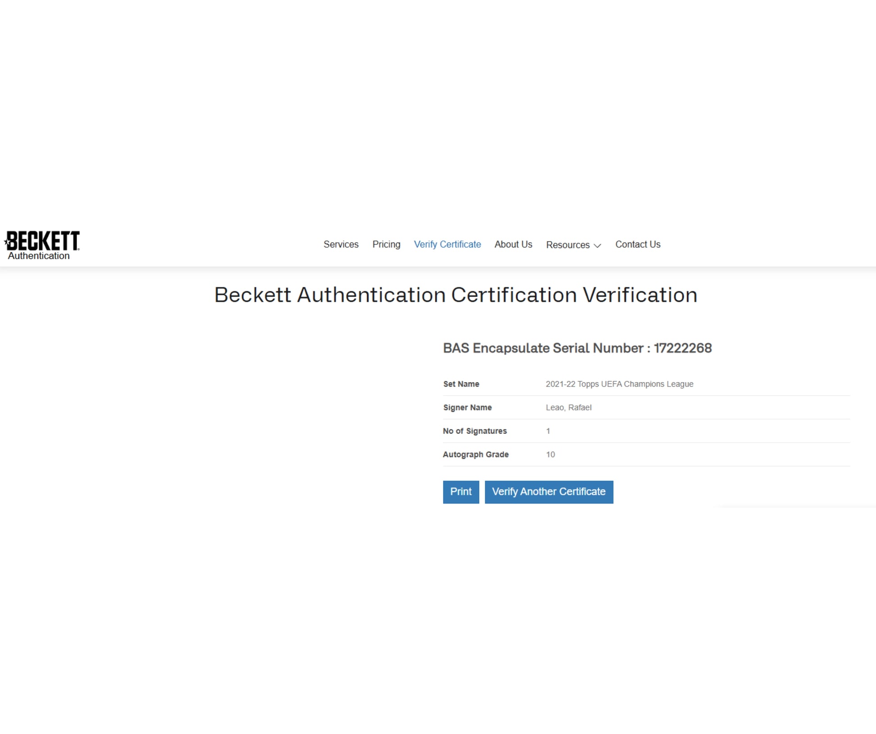Image resolution: width=876 pixels, height=734 pixels.
Task: Click the No of Signatures label
Action: tap(474, 431)
